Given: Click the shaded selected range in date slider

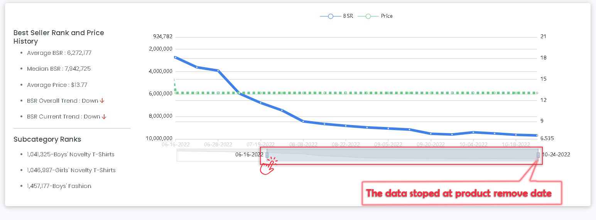Looking at the screenshot, I should coord(401,155).
